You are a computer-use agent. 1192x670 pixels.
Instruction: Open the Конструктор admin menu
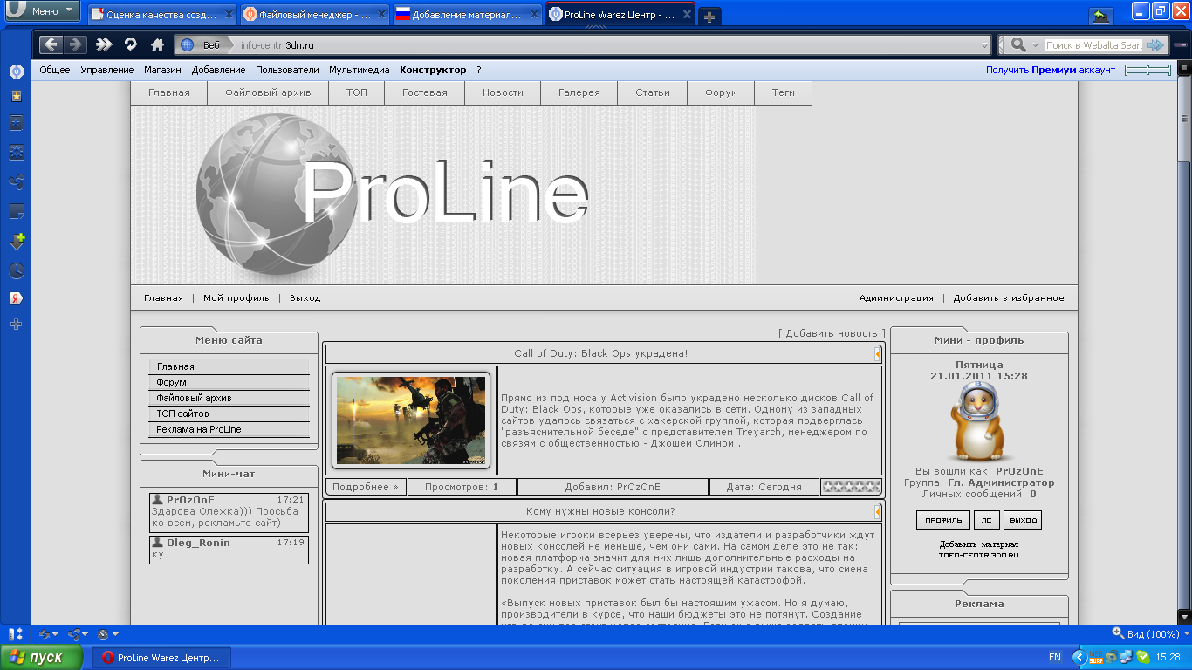click(x=433, y=70)
